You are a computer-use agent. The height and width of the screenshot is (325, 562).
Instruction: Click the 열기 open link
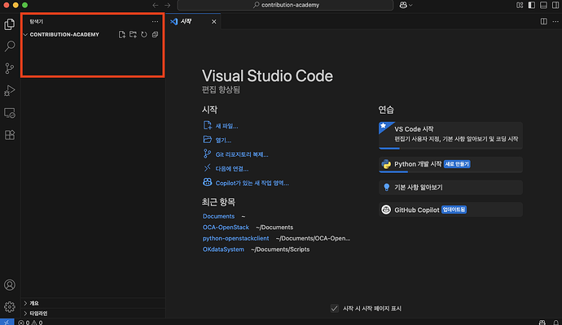tap(217, 140)
